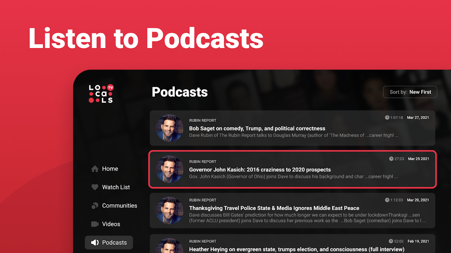Viewport: 451px width, 253px height.
Task: Click the 52:02 duration text
Action: click(399, 241)
